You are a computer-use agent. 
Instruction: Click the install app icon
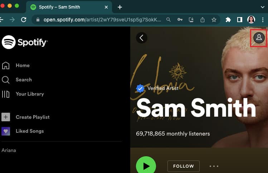click(x=191, y=20)
